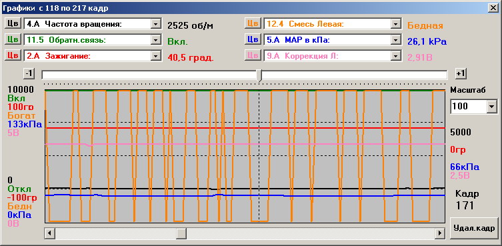Open the Частота вращения parameter dropdown
Image resolution: width=502 pixels, height=246 pixels.
click(x=156, y=24)
